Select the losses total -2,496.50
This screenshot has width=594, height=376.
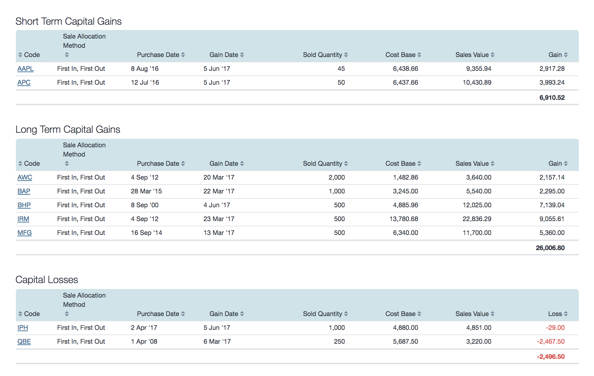pyautogui.click(x=550, y=357)
